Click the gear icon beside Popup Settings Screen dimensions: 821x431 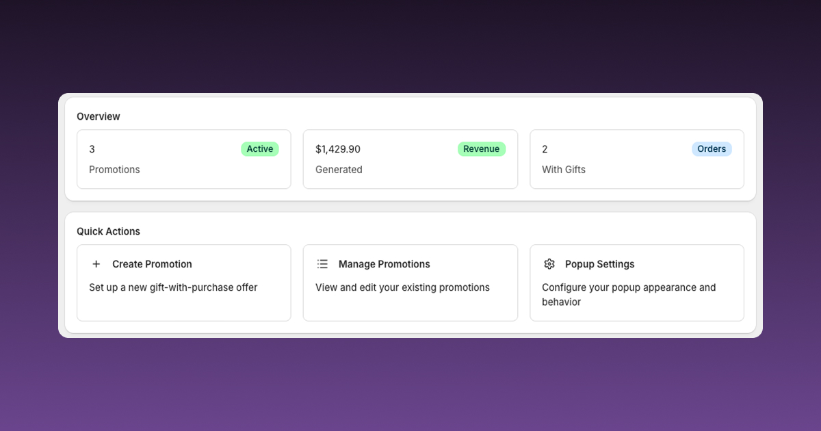(549, 264)
